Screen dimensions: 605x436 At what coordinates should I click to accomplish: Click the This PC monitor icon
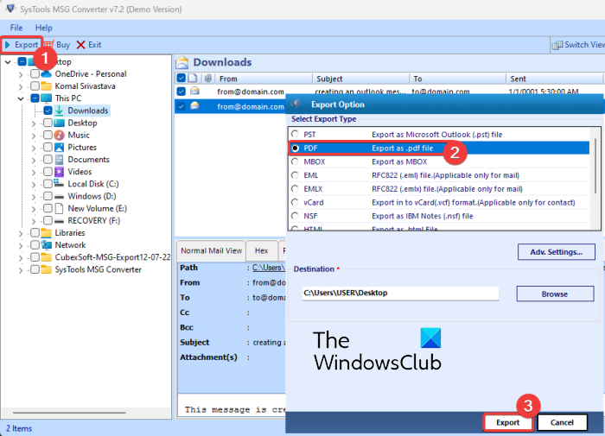pyautogui.click(x=47, y=98)
